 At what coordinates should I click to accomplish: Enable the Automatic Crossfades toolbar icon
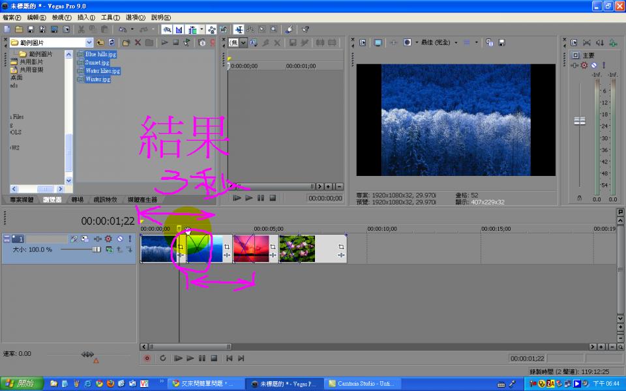pyautogui.click(x=178, y=29)
